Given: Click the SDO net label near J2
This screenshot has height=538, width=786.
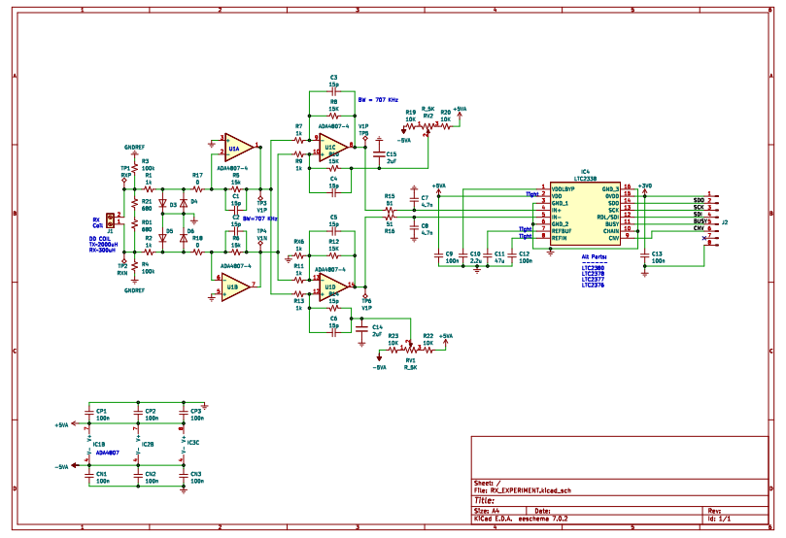Looking at the screenshot, I should click(699, 200).
